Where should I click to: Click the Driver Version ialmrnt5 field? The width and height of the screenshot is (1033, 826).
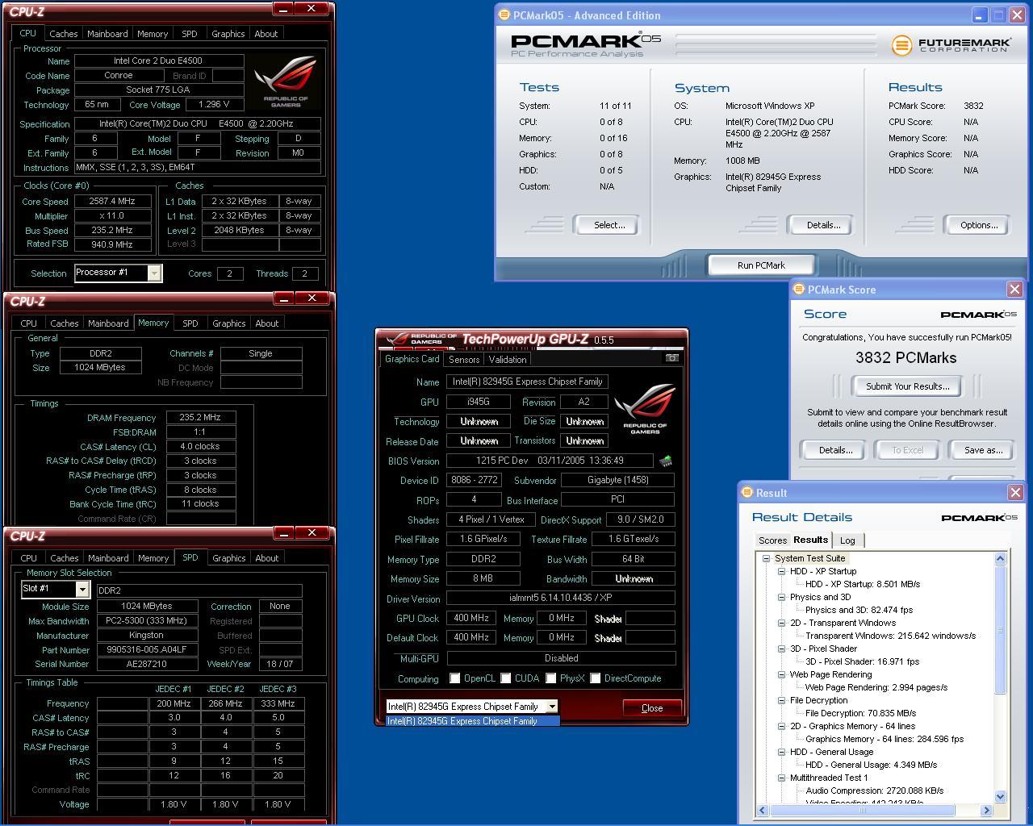560,599
